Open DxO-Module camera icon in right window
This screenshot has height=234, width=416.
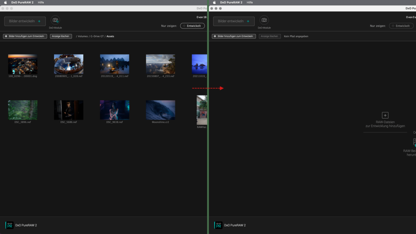click(x=264, y=20)
